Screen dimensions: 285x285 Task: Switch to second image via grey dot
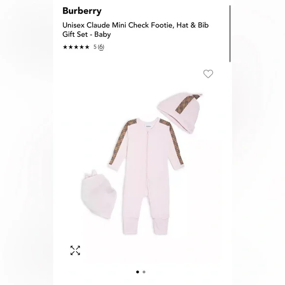pyautogui.click(x=144, y=272)
